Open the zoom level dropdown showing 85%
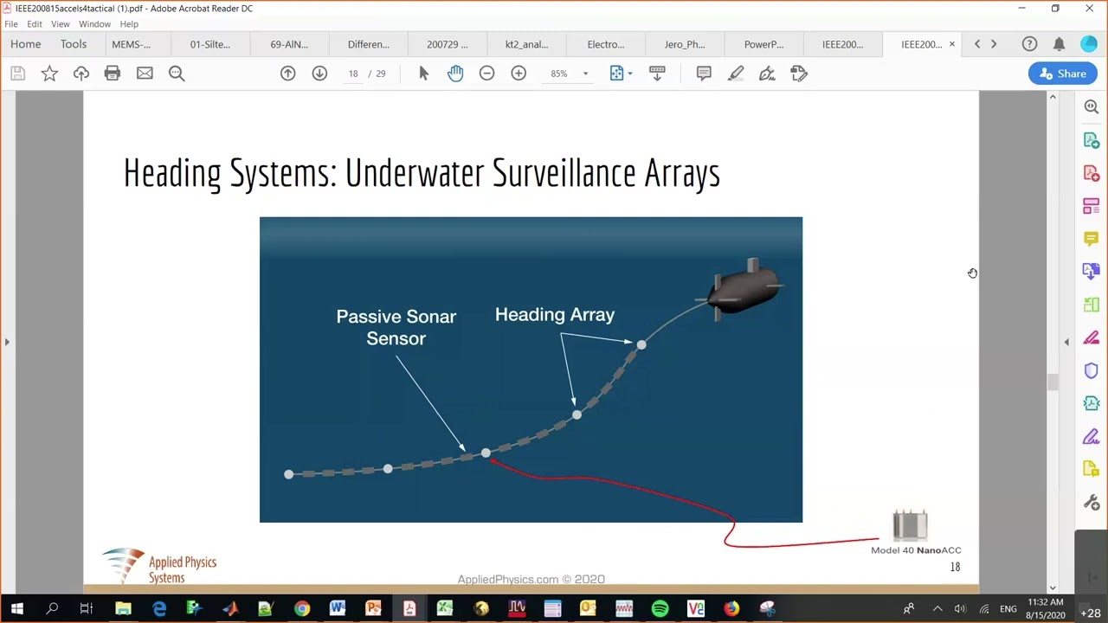The width and height of the screenshot is (1108, 623). (x=569, y=74)
